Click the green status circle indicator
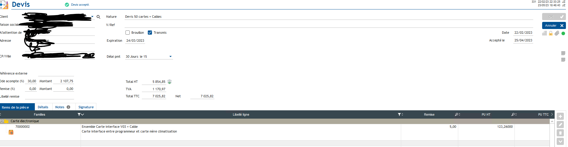568x147 pixels. [563, 33]
